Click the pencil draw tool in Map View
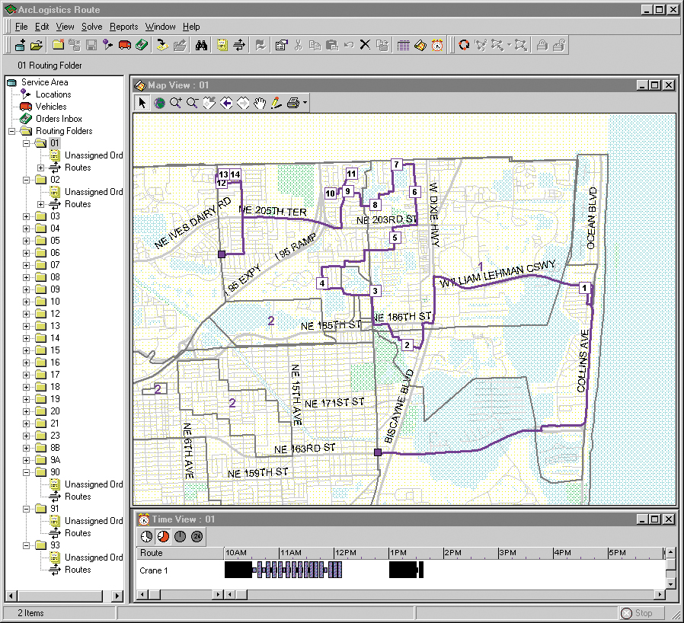 click(x=276, y=103)
